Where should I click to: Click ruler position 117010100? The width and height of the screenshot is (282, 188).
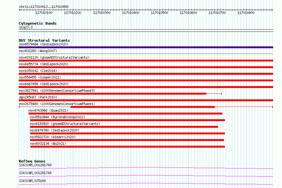(44, 13)
